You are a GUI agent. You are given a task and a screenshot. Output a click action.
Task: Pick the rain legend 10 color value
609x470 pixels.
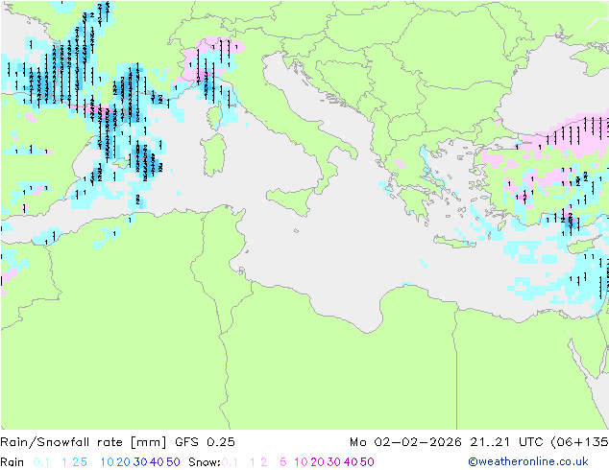[107, 462]
